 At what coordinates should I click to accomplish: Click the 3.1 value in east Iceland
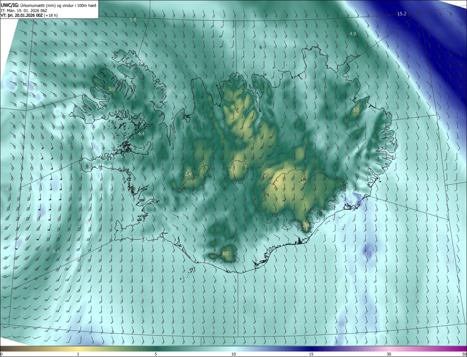[356, 110]
